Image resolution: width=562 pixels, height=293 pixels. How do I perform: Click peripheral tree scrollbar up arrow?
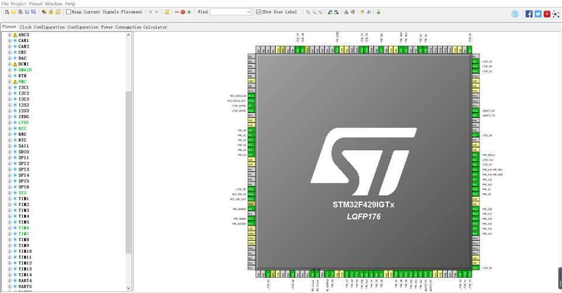tap(128, 35)
